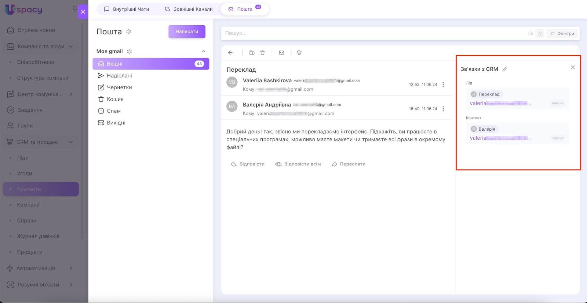Viewport: 587px width, 303px height.
Task: Expand the Компанія та люди section
Action: coord(71,46)
